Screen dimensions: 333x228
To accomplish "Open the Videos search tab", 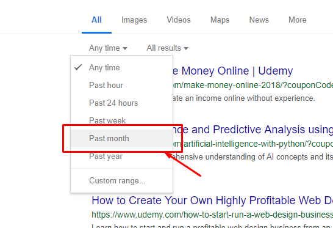I will [x=179, y=20].
